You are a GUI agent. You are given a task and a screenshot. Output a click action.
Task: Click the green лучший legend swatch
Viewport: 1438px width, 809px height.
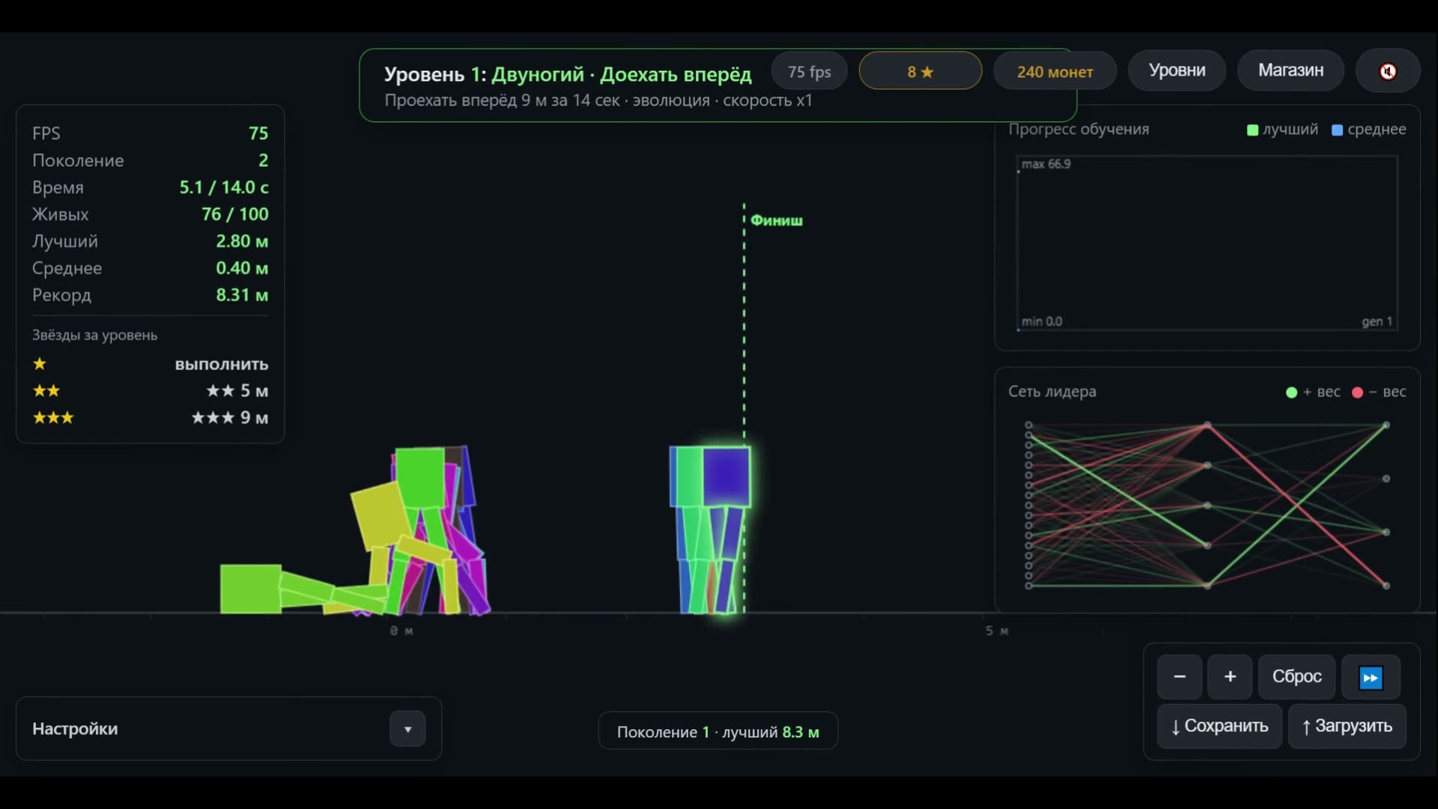[x=1252, y=130]
